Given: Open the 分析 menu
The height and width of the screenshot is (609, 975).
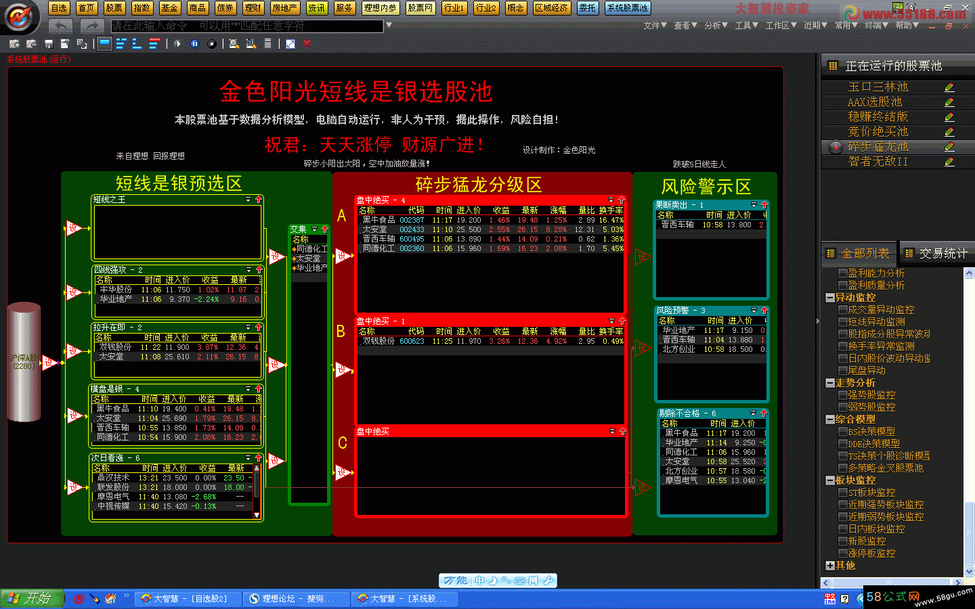Looking at the screenshot, I should coord(716,26).
